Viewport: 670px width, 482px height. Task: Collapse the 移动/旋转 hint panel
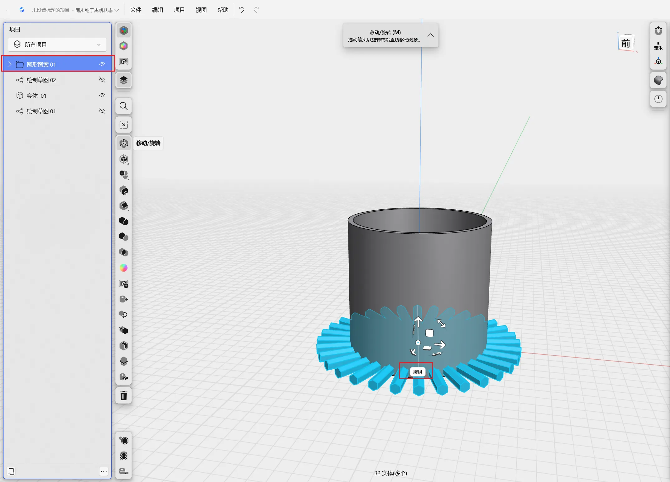pos(430,35)
